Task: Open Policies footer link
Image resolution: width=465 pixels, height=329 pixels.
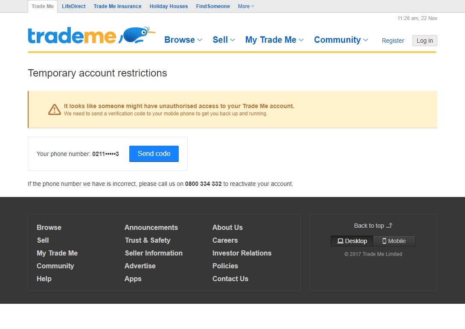Action: 225,266
